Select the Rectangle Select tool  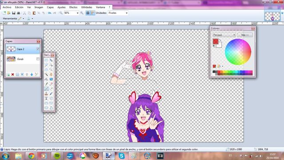point(46,60)
